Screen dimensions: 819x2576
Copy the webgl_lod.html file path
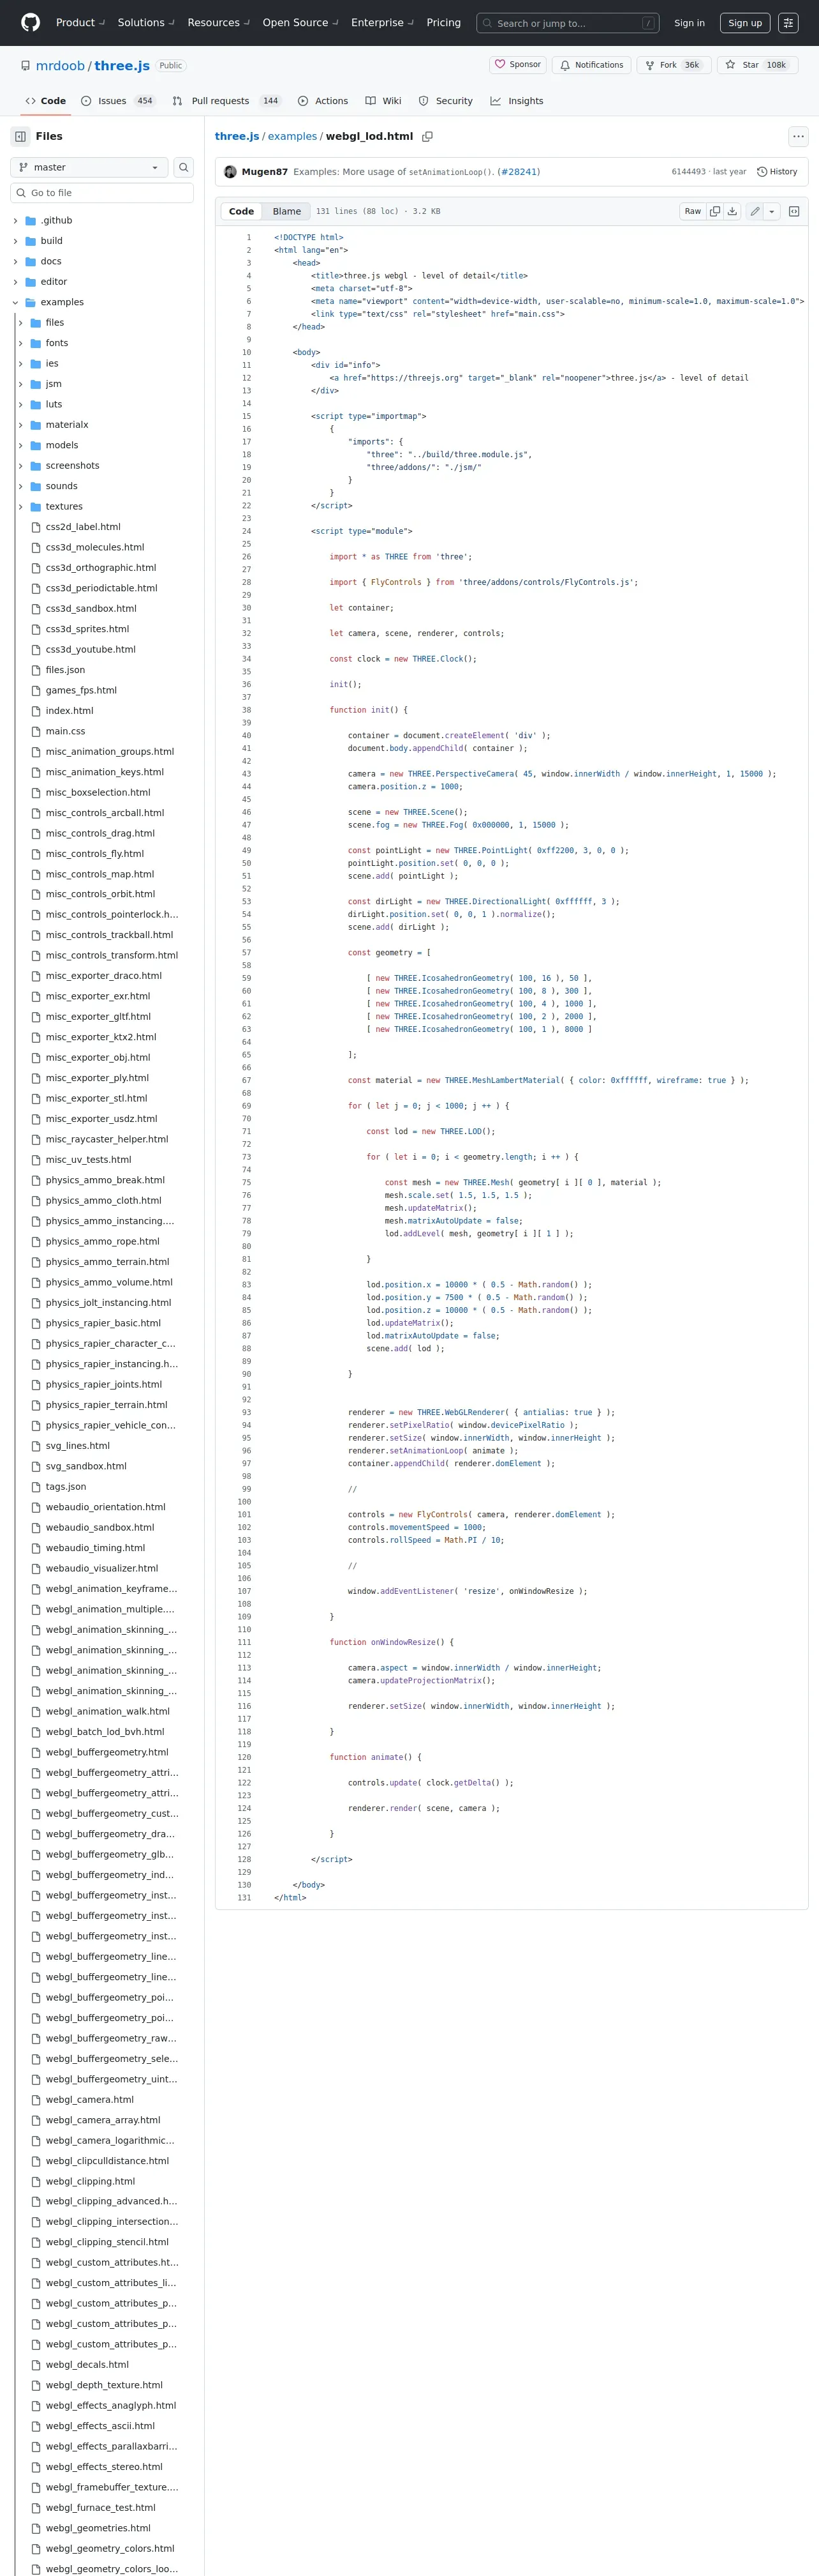click(427, 136)
